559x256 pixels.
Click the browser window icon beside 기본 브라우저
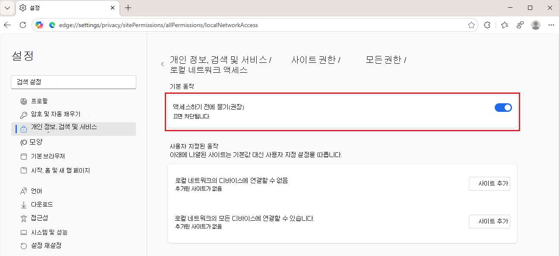pos(24,156)
